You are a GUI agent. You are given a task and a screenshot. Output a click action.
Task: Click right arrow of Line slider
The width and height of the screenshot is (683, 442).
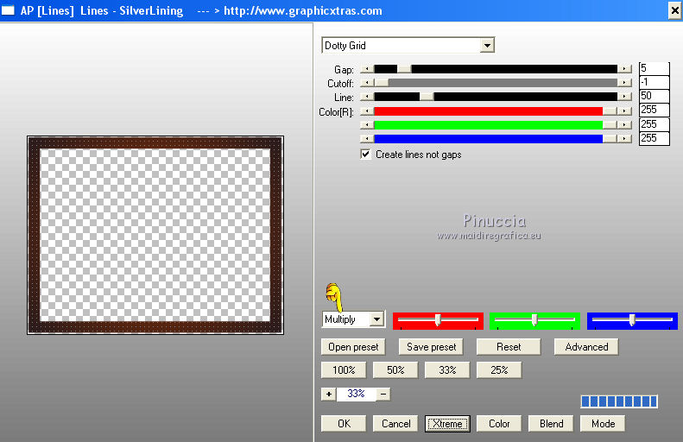point(624,97)
